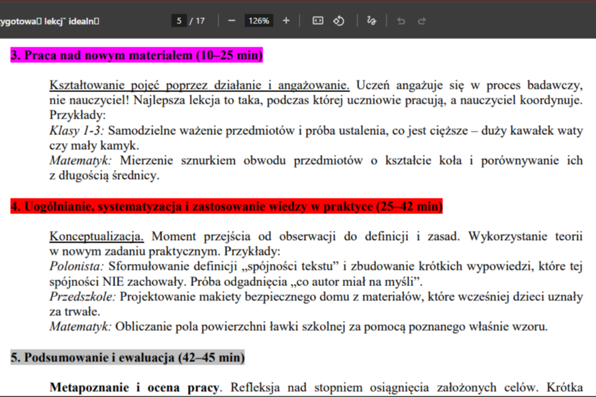Click the zoom level showing 126%
596x397 pixels.
[x=258, y=21]
